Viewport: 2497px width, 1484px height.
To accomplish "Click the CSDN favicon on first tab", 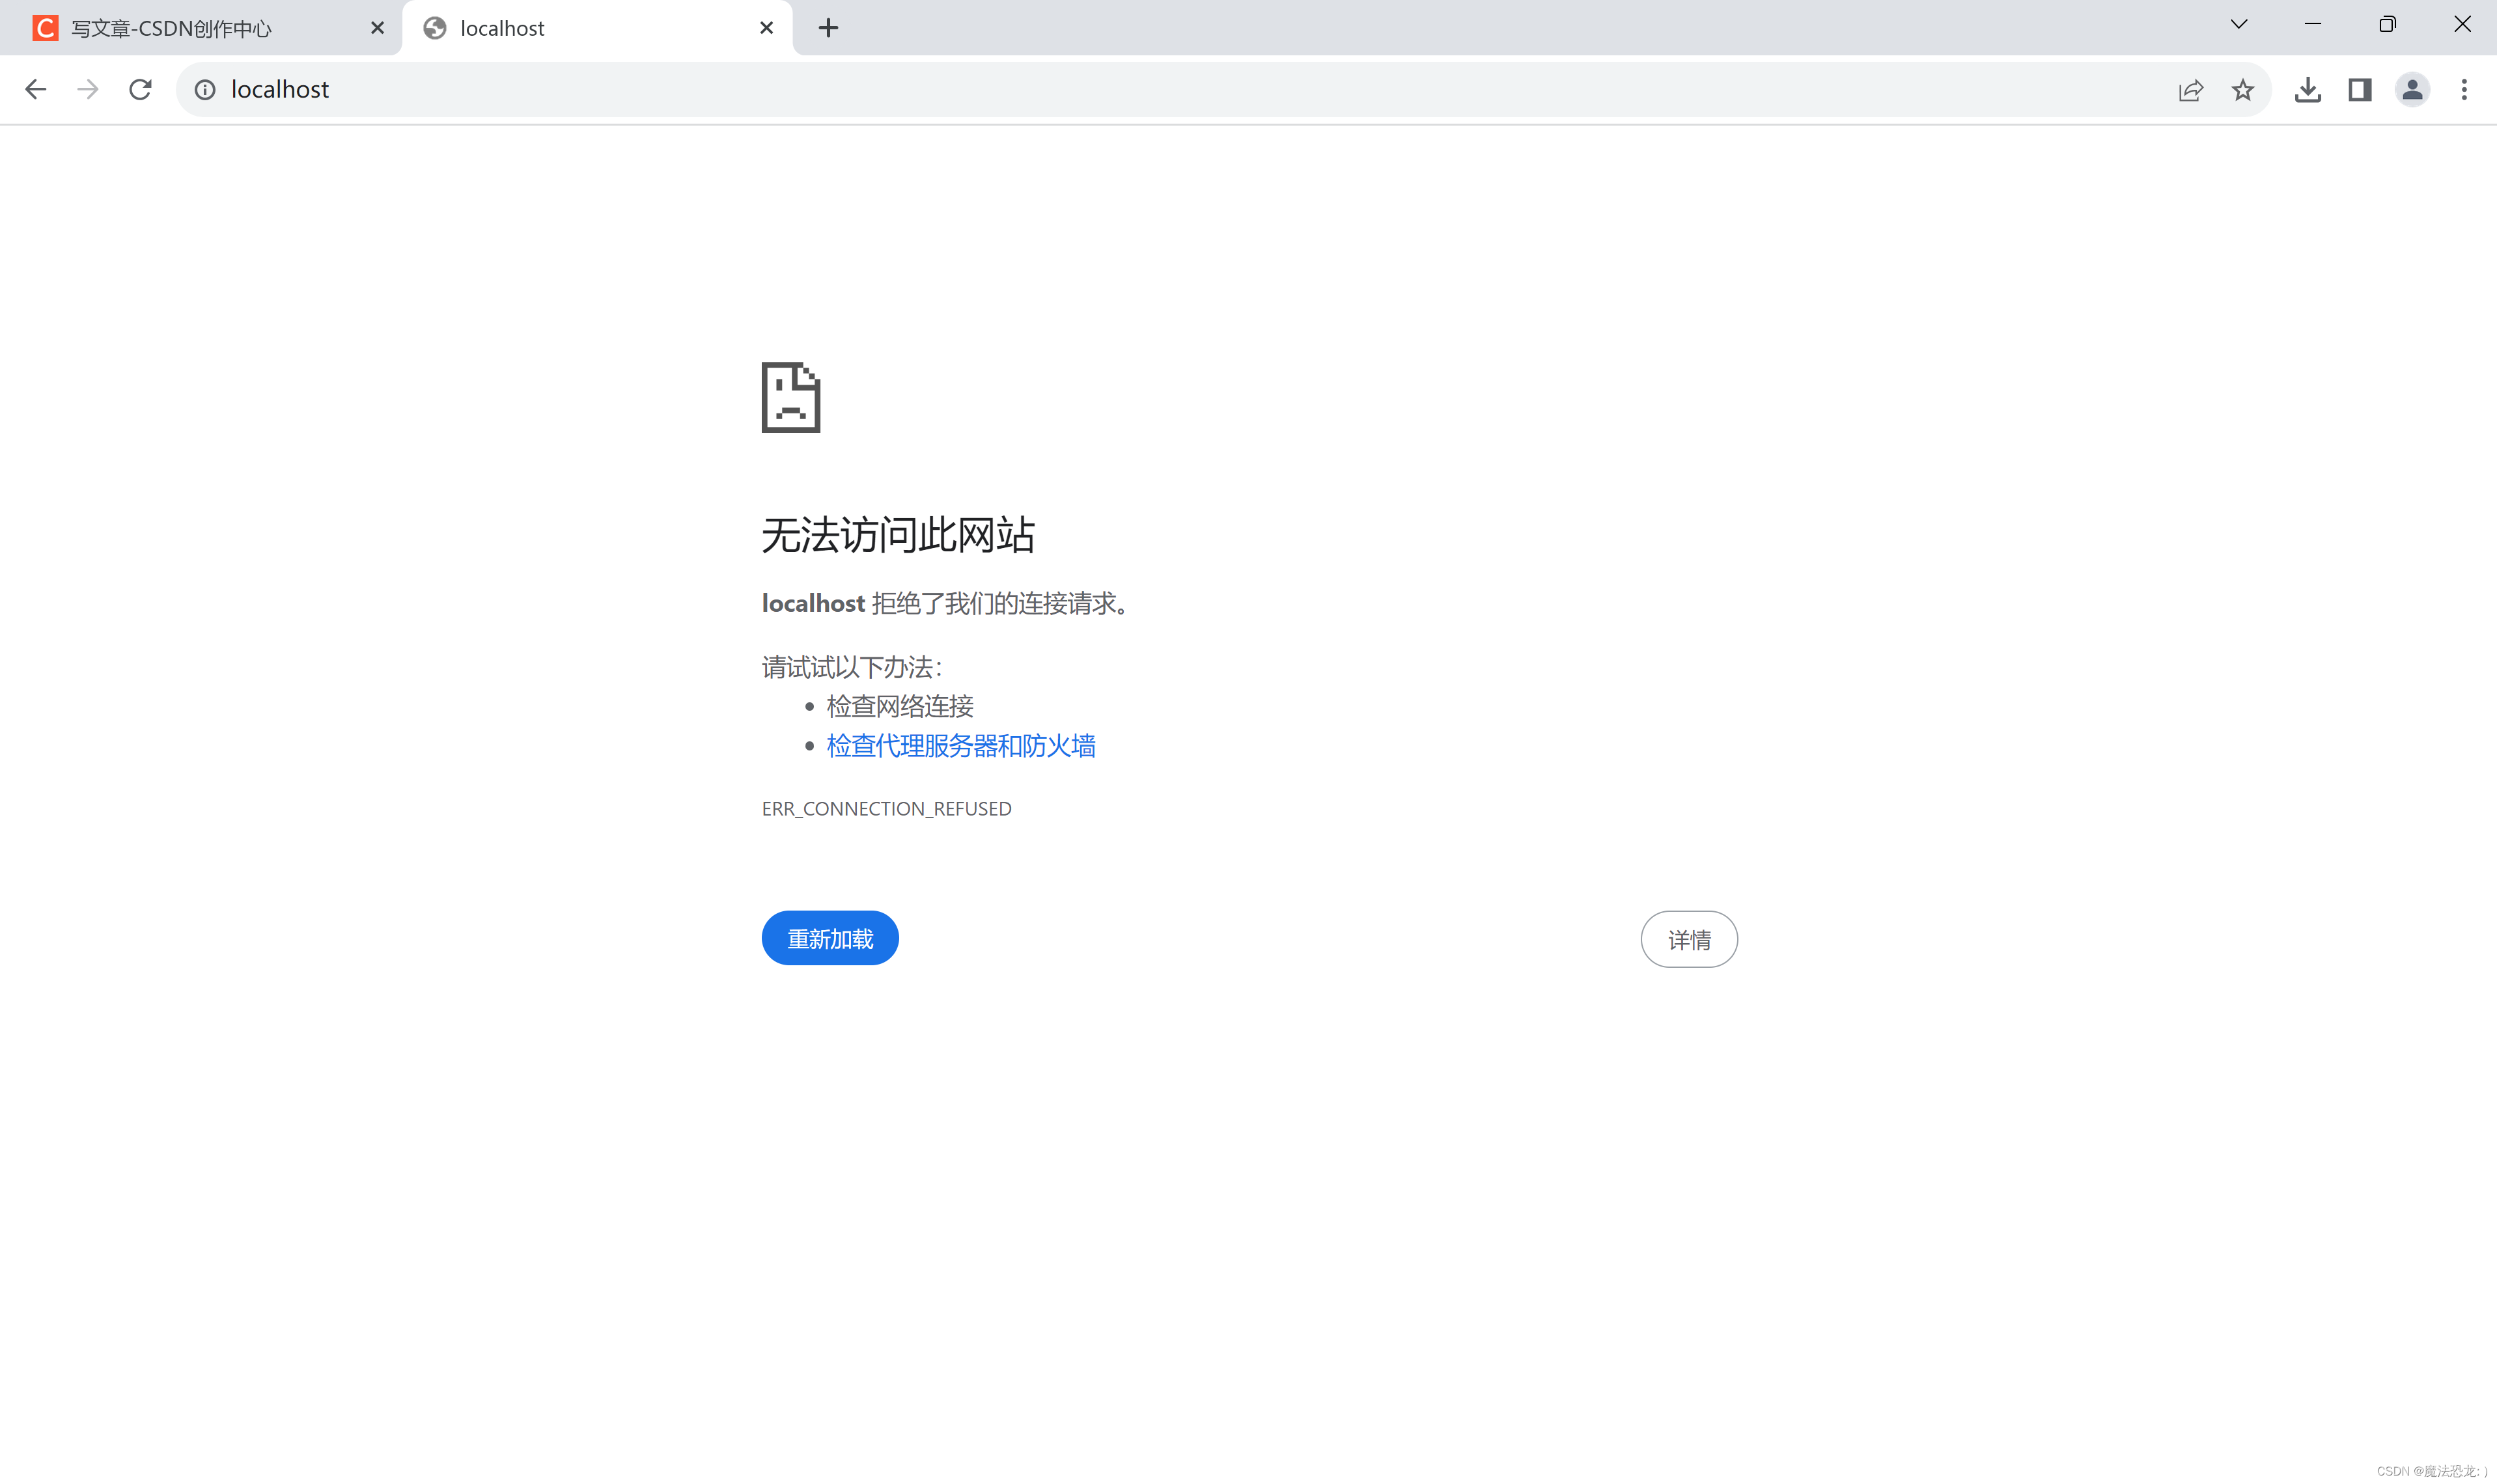I will tap(45, 28).
